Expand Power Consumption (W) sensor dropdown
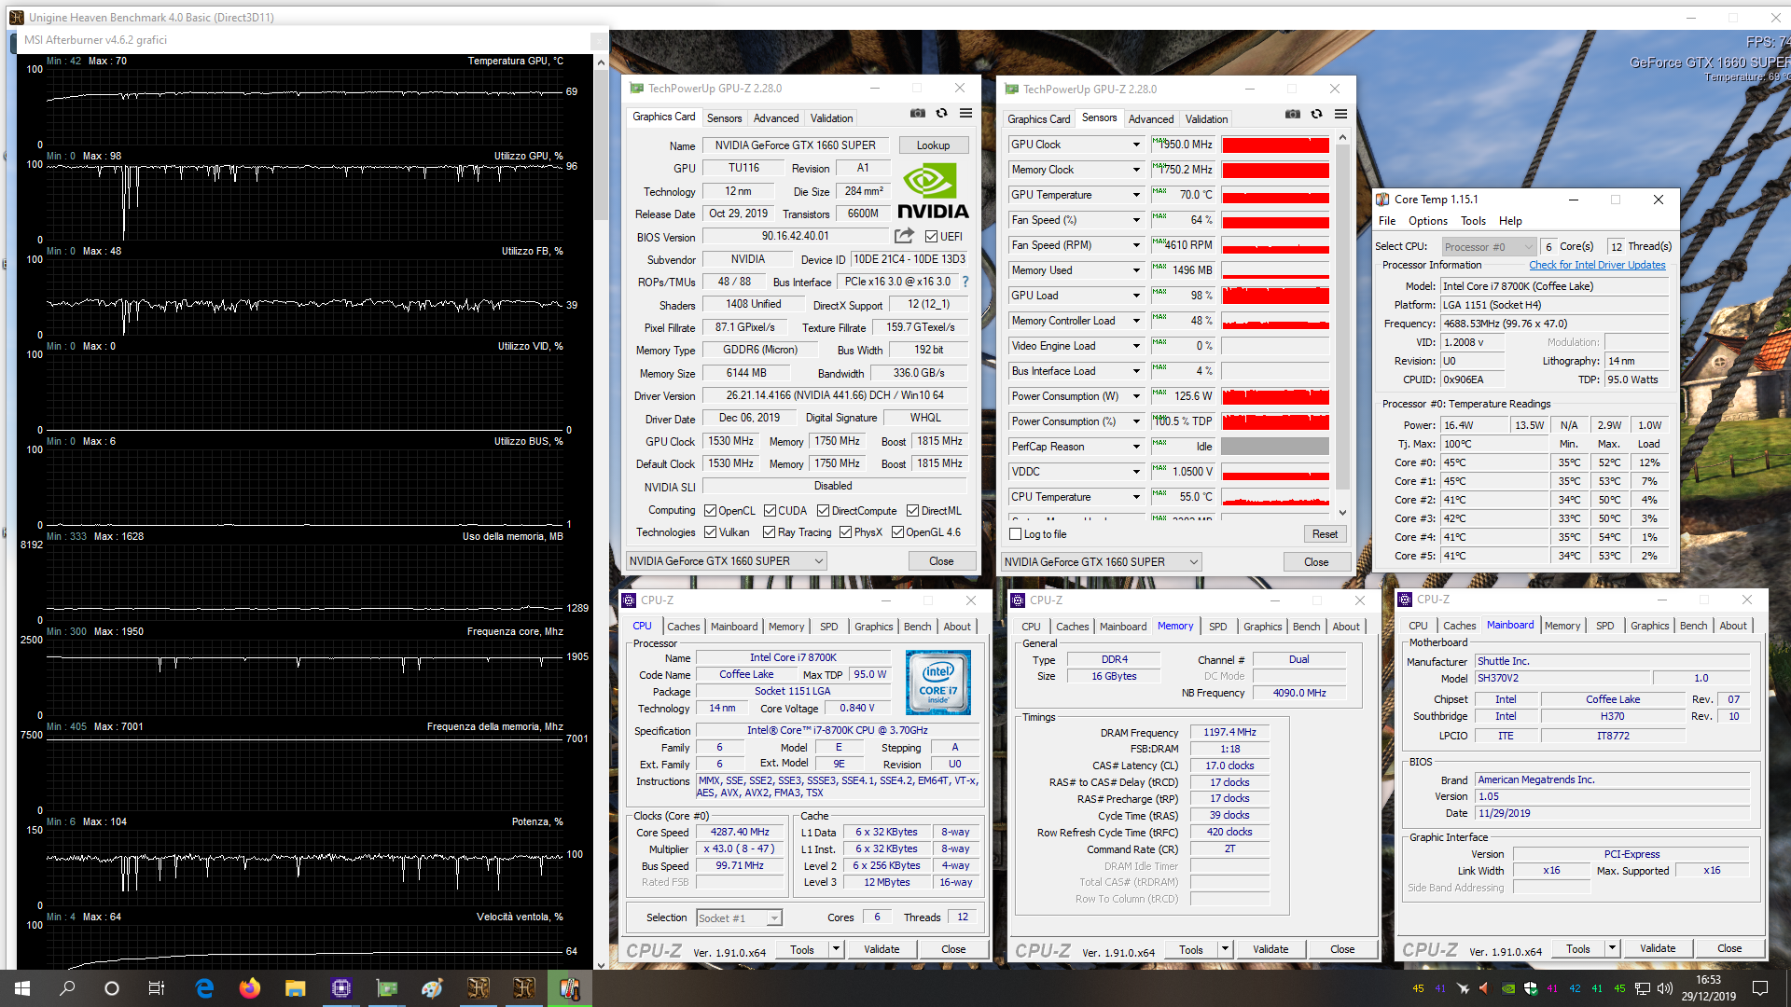The height and width of the screenshot is (1007, 1791). coord(1136,396)
